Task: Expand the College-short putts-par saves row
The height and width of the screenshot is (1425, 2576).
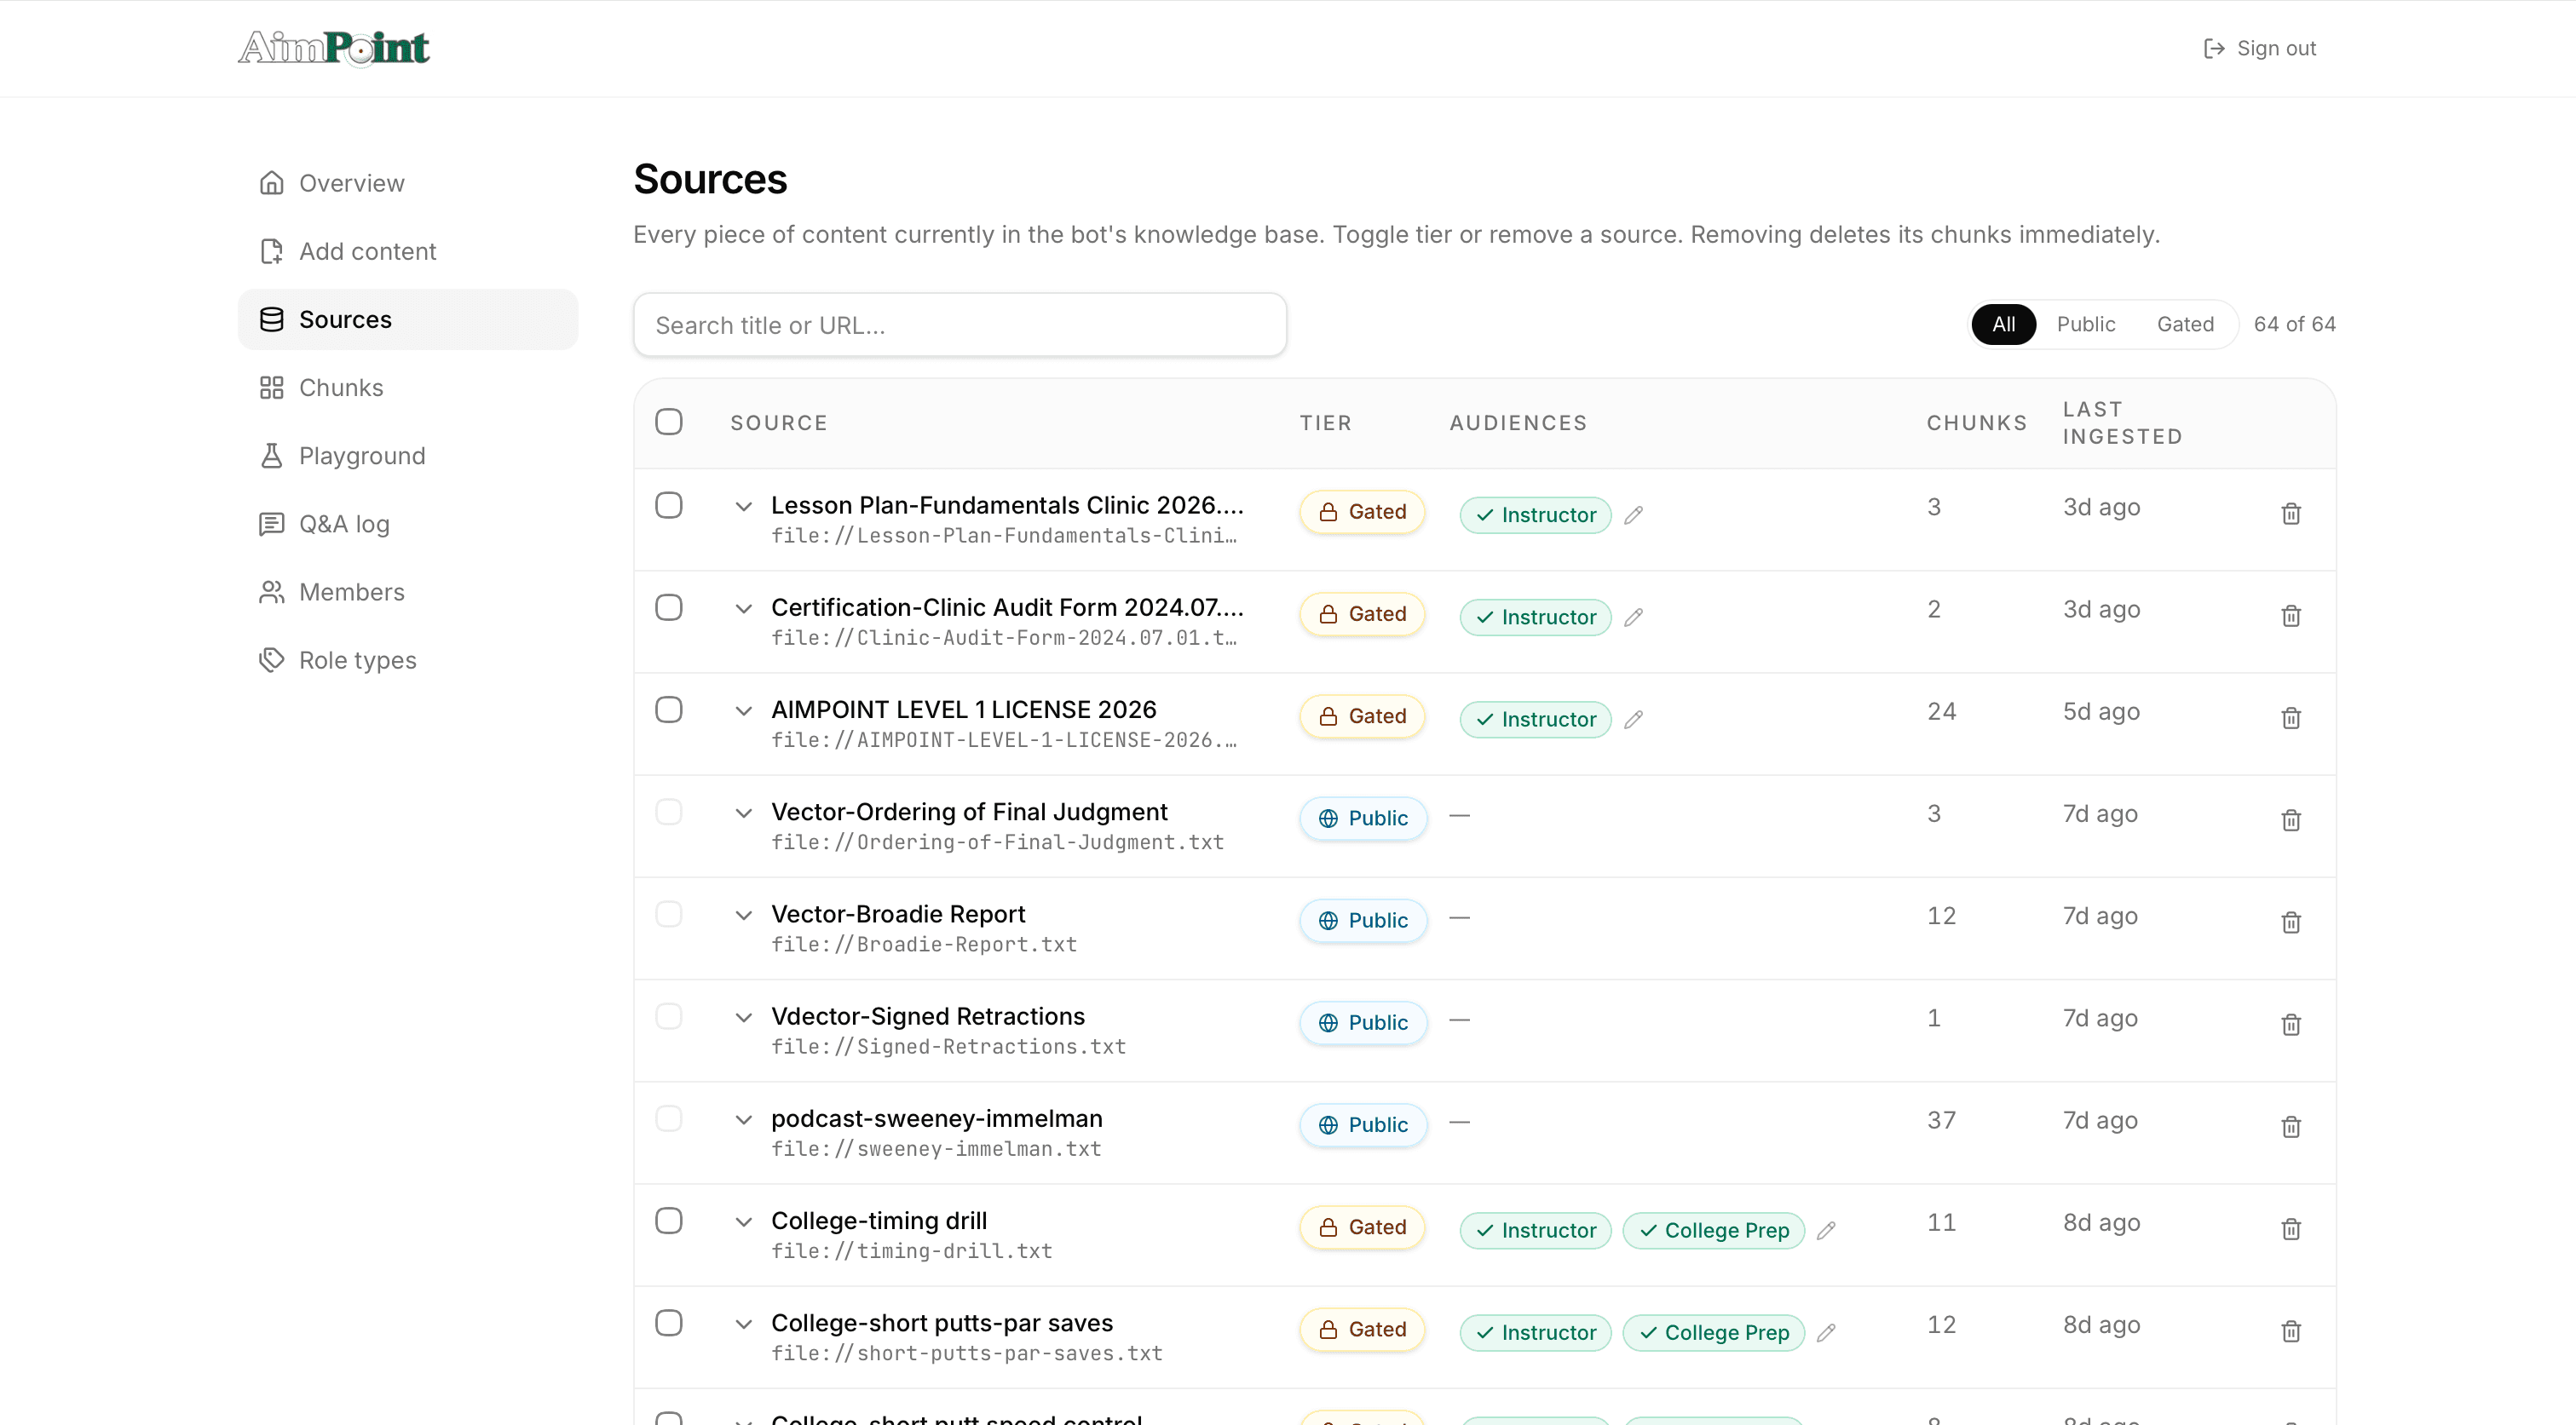Action: [x=743, y=1324]
